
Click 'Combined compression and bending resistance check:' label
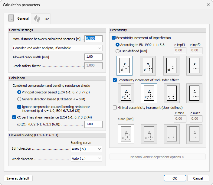click(51, 86)
